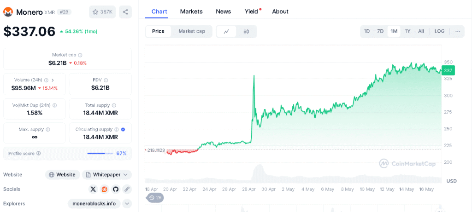Click the 67% profile score value
The width and height of the screenshot is (472, 212).
pyautogui.click(x=121, y=154)
